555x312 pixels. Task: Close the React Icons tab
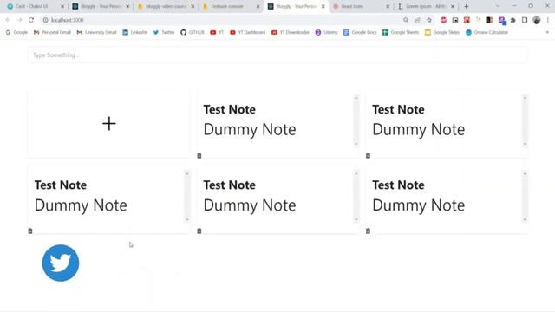tap(388, 6)
